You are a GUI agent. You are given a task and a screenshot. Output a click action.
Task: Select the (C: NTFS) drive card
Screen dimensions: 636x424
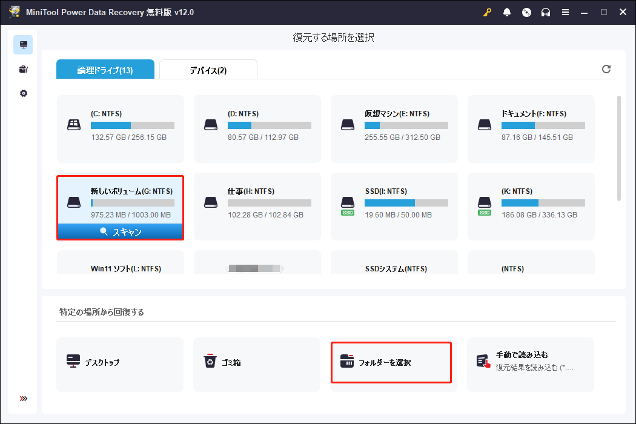click(x=121, y=129)
